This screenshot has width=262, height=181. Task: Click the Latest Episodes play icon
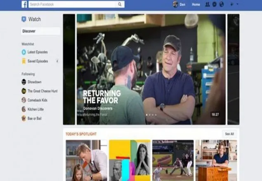coord(24,52)
